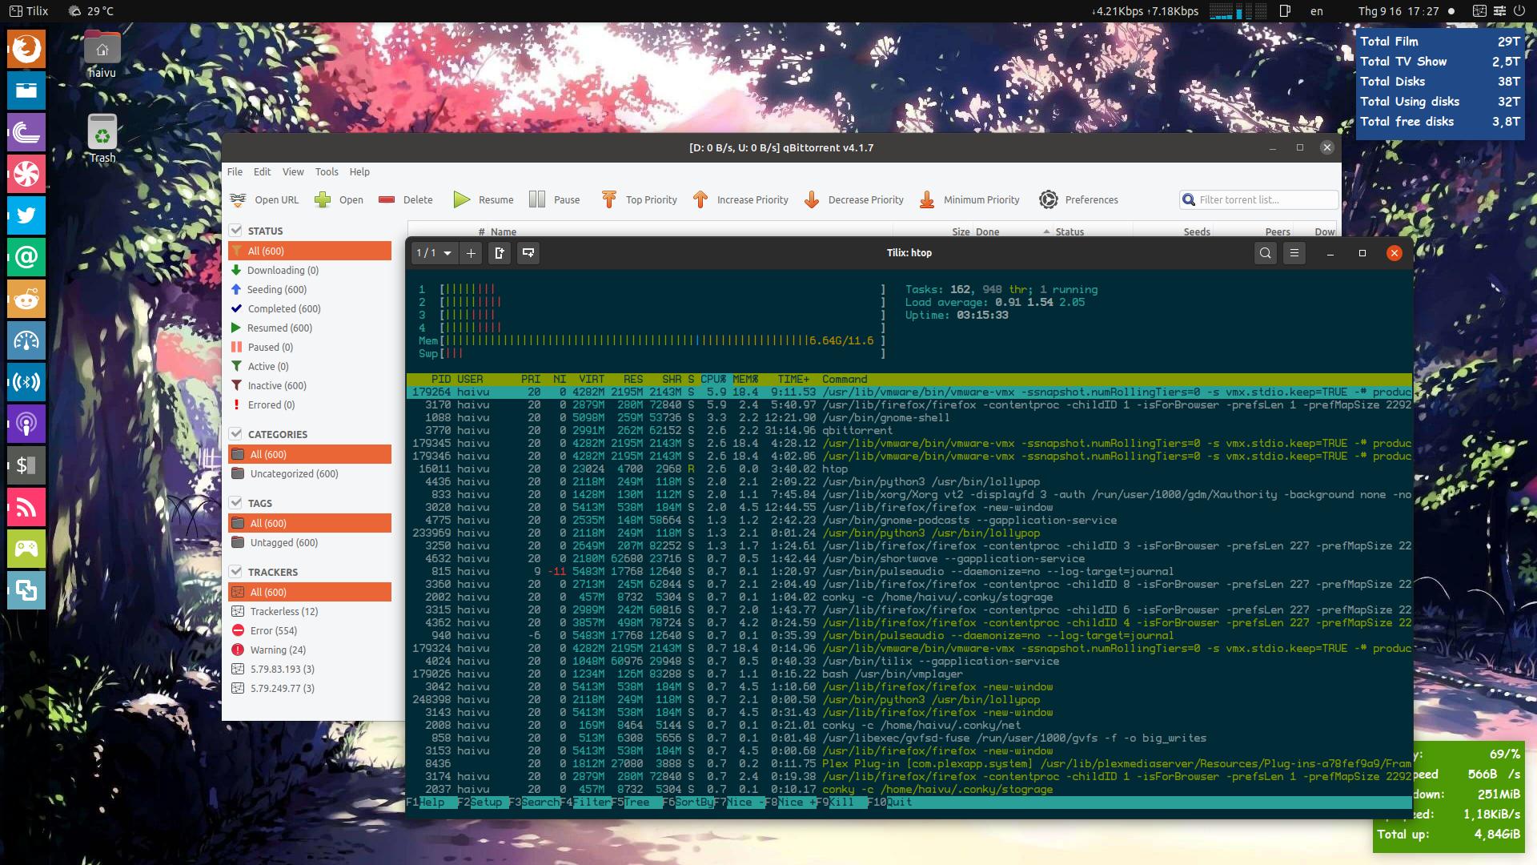Open the Bluetooth app in the dock
This screenshot has height=865, width=1537.
click(x=26, y=382)
